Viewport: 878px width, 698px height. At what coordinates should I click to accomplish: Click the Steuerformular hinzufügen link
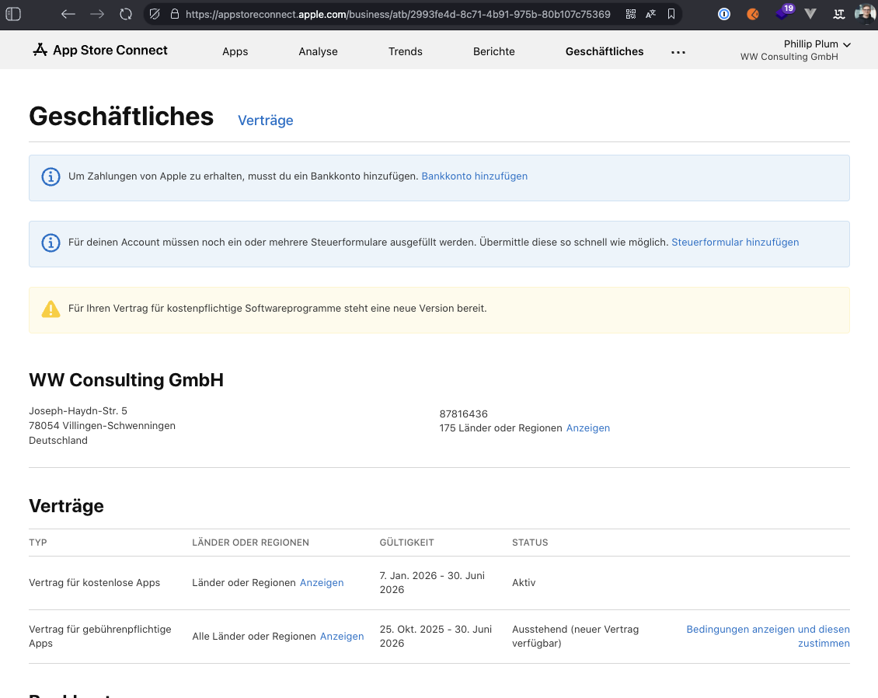[x=735, y=243]
